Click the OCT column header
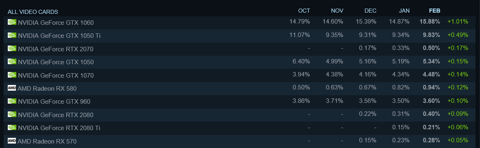Viewport: 480px width, 148px height. (x=304, y=11)
